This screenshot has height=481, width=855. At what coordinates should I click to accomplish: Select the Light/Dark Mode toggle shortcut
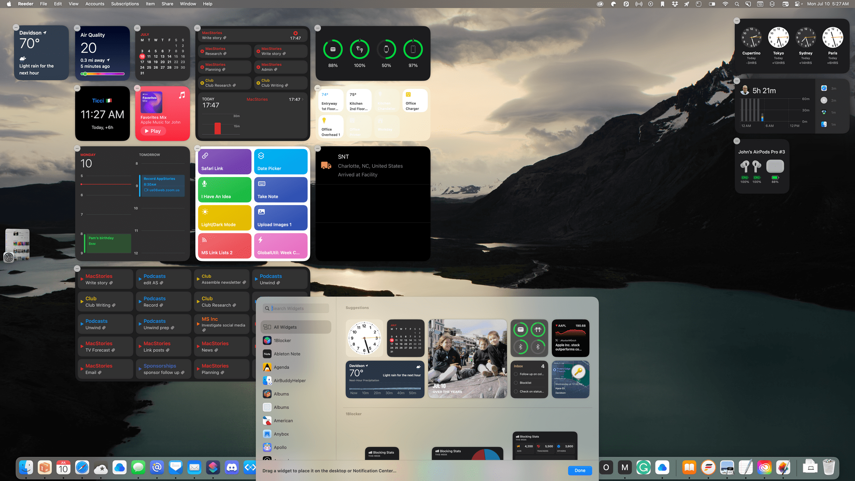tap(224, 218)
